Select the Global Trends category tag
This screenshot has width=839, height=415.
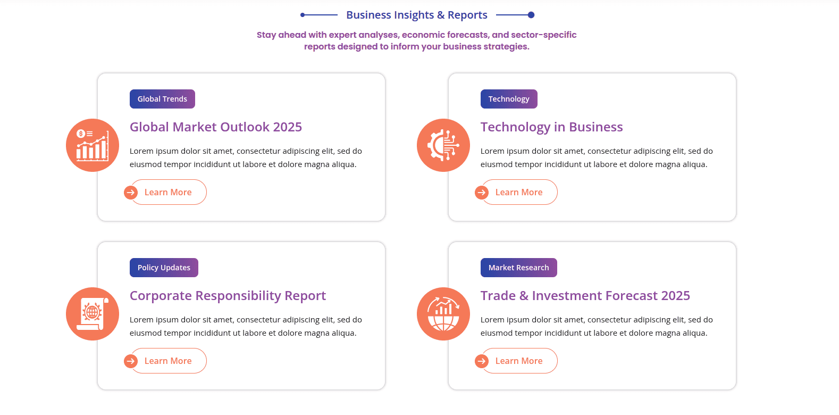click(x=162, y=99)
